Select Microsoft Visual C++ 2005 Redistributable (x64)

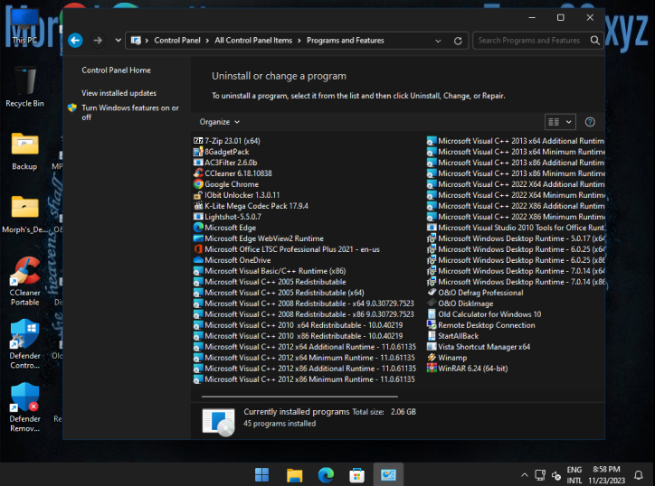pos(279,293)
